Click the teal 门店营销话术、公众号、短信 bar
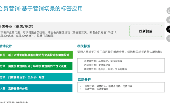 pos(36,77)
